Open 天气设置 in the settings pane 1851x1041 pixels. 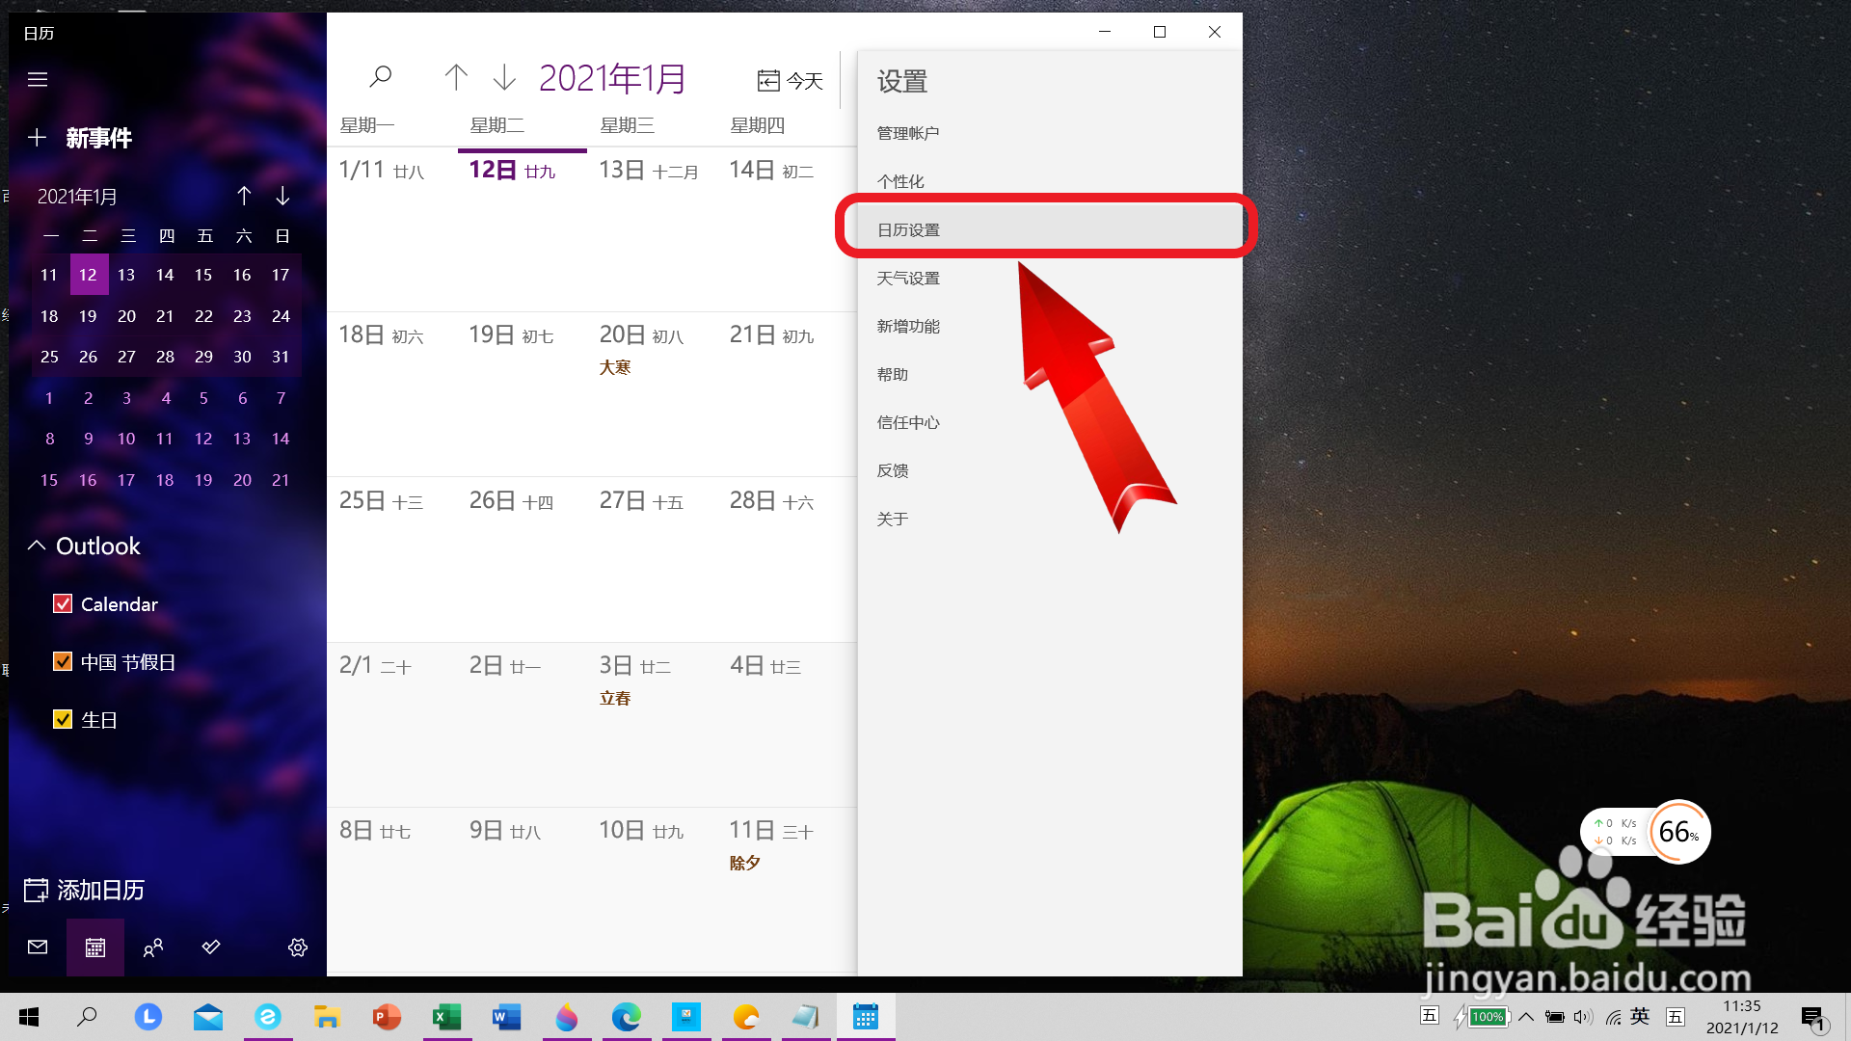(x=908, y=279)
